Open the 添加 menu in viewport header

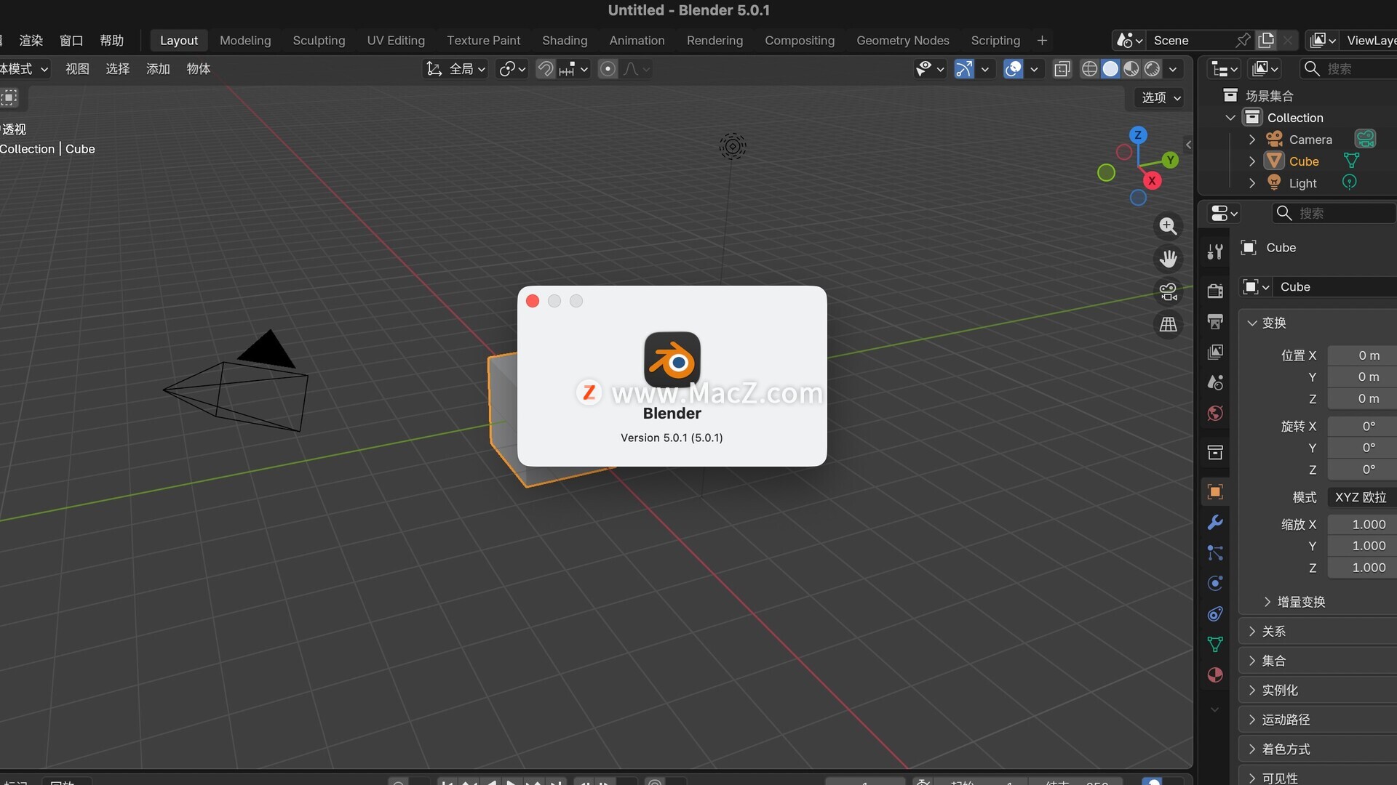[x=158, y=69]
